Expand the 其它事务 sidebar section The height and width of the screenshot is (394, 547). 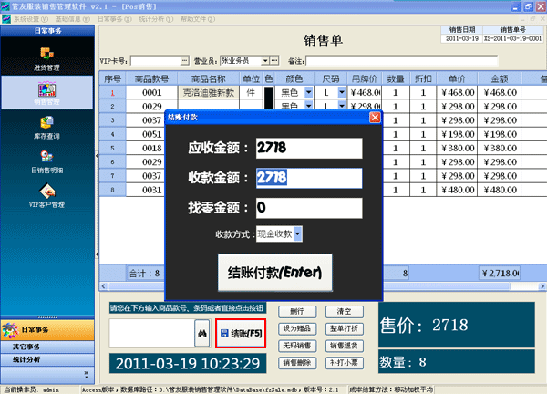coord(46,347)
